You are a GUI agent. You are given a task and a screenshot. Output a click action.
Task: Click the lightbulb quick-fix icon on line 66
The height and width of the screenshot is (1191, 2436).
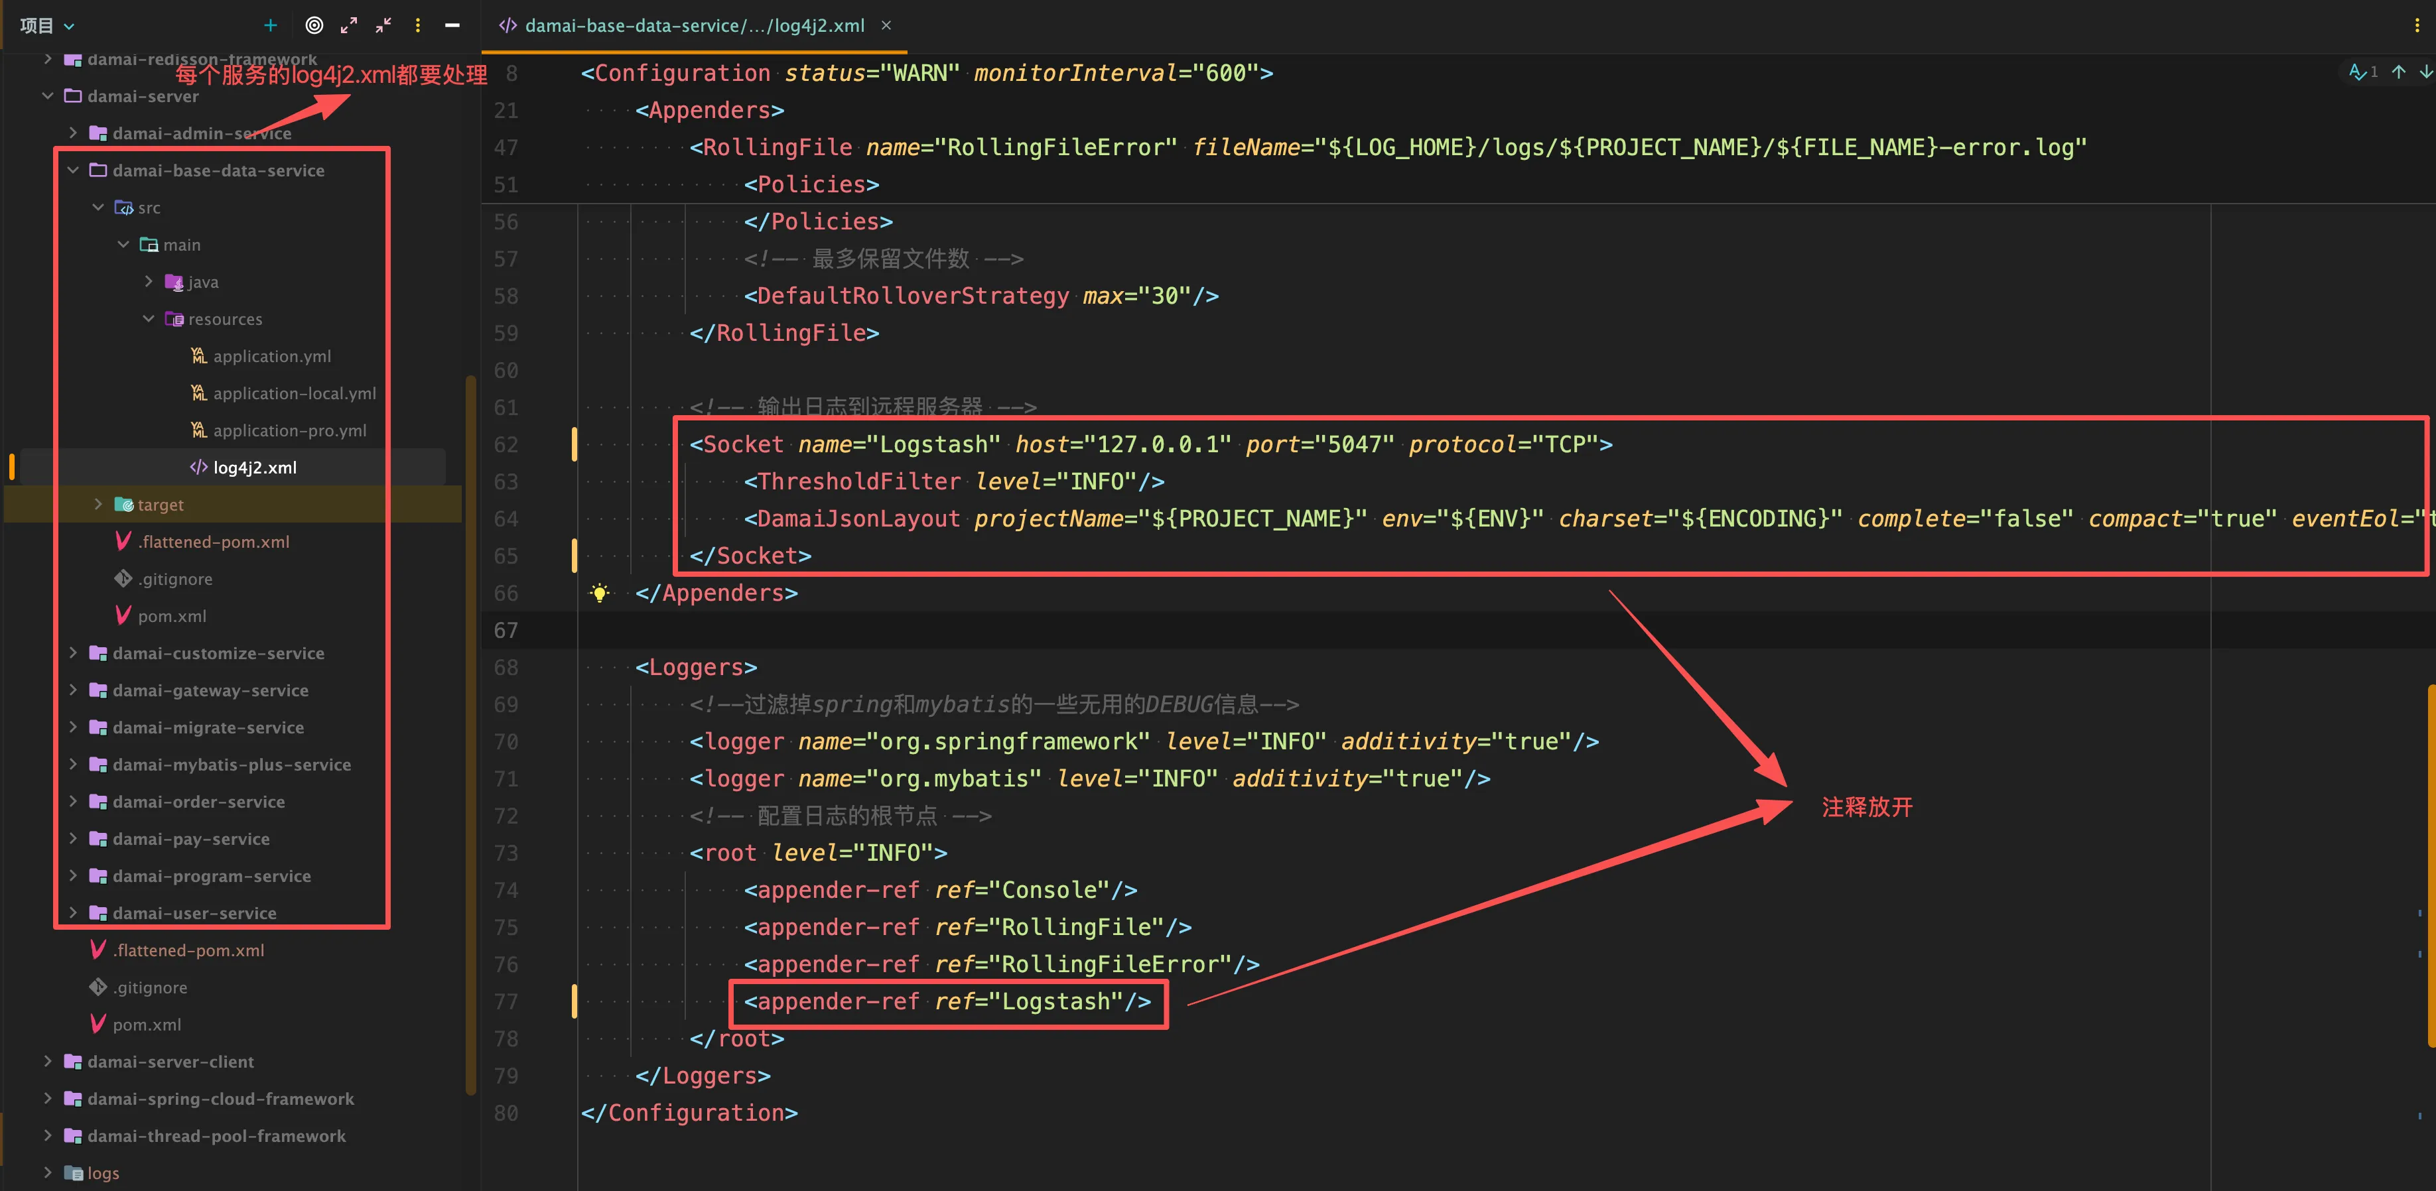(x=600, y=594)
